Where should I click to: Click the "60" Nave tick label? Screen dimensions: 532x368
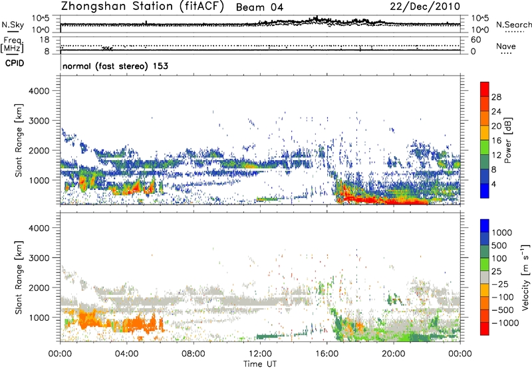click(x=475, y=40)
